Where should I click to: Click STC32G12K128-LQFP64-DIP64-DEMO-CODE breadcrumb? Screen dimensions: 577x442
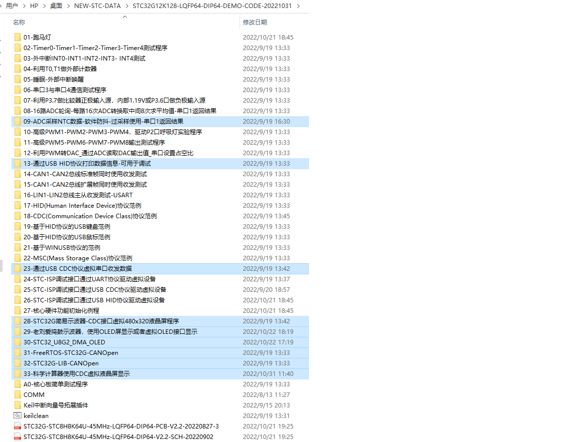(212, 6)
